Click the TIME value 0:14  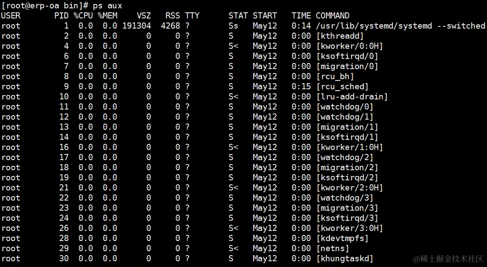click(x=301, y=26)
